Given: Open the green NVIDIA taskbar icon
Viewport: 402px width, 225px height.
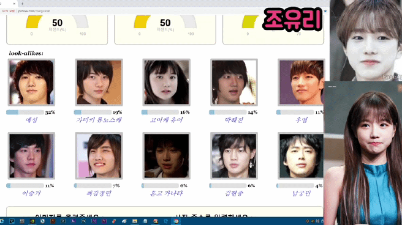Looking at the screenshot, I should click(32, 221).
